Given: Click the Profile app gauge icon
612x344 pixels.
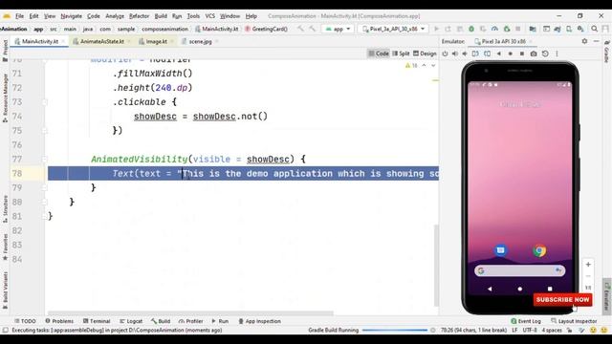Looking at the screenshot, I should pos(494,29).
